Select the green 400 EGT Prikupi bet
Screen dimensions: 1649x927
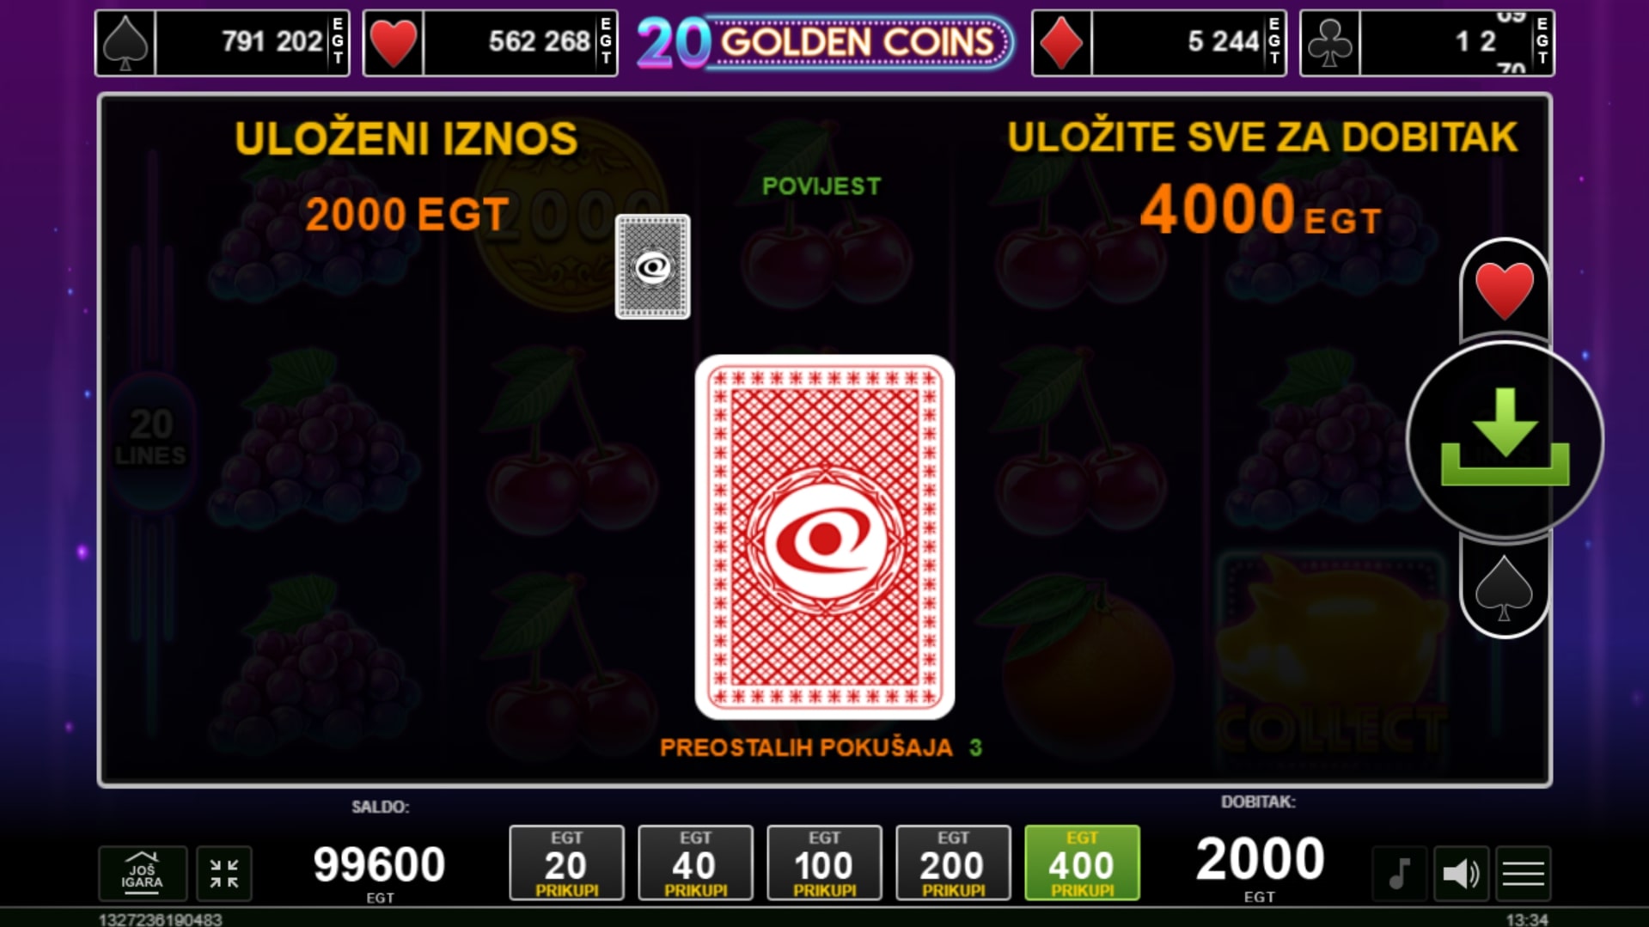point(1082,863)
